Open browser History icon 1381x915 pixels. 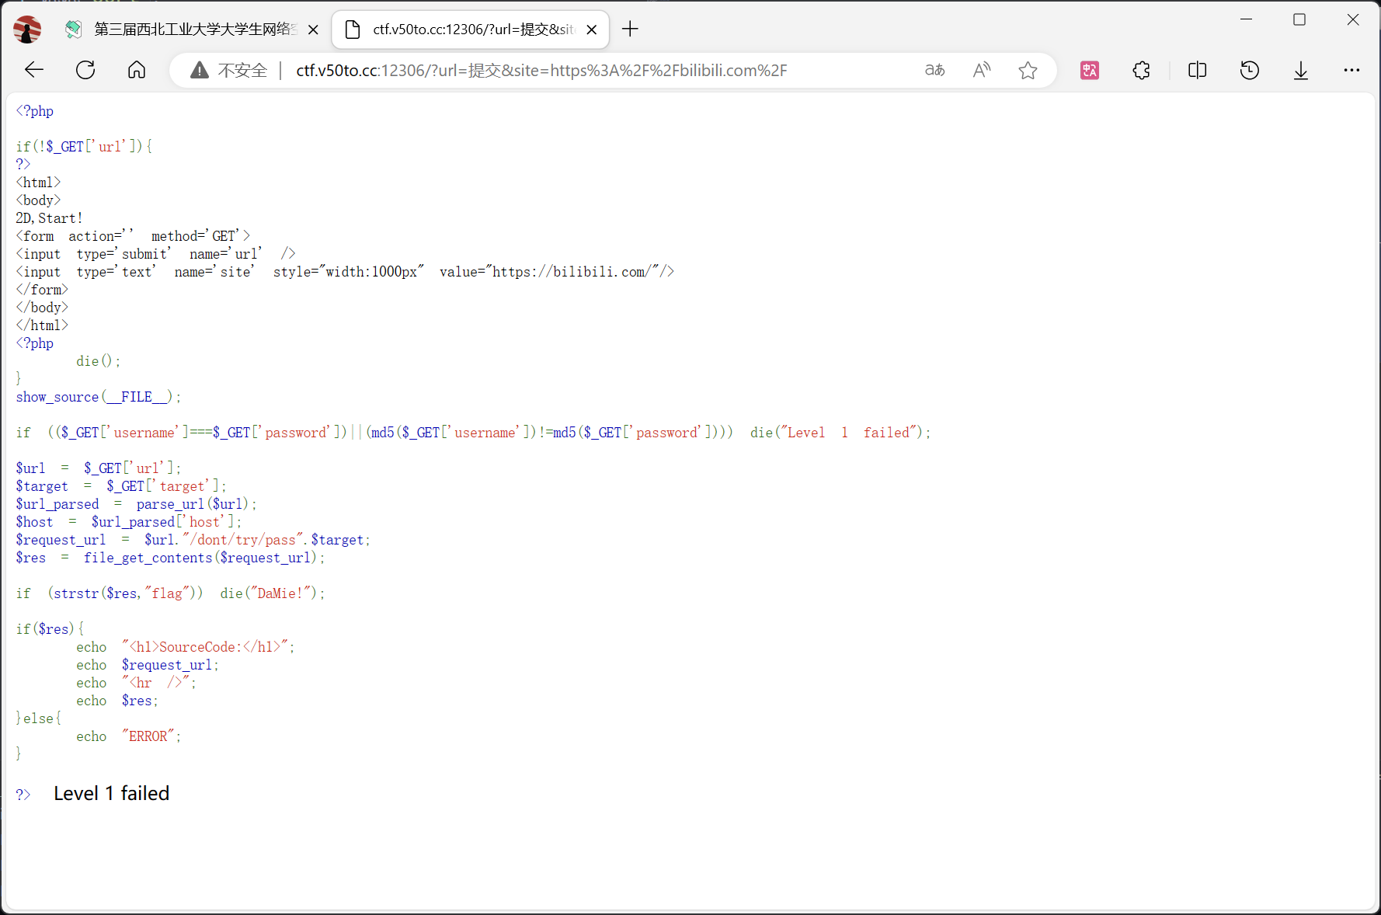[1250, 71]
